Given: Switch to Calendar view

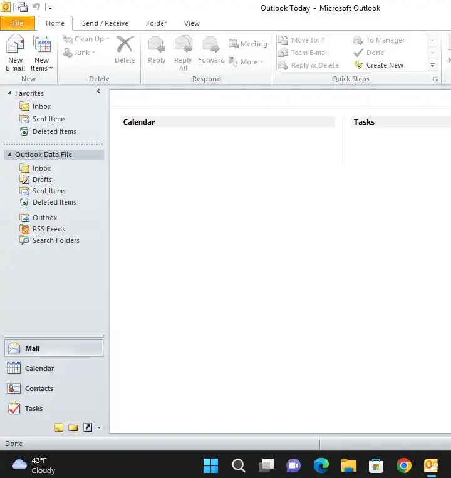Looking at the screenshot, I should pyautogui.click(x=54, y=369).
